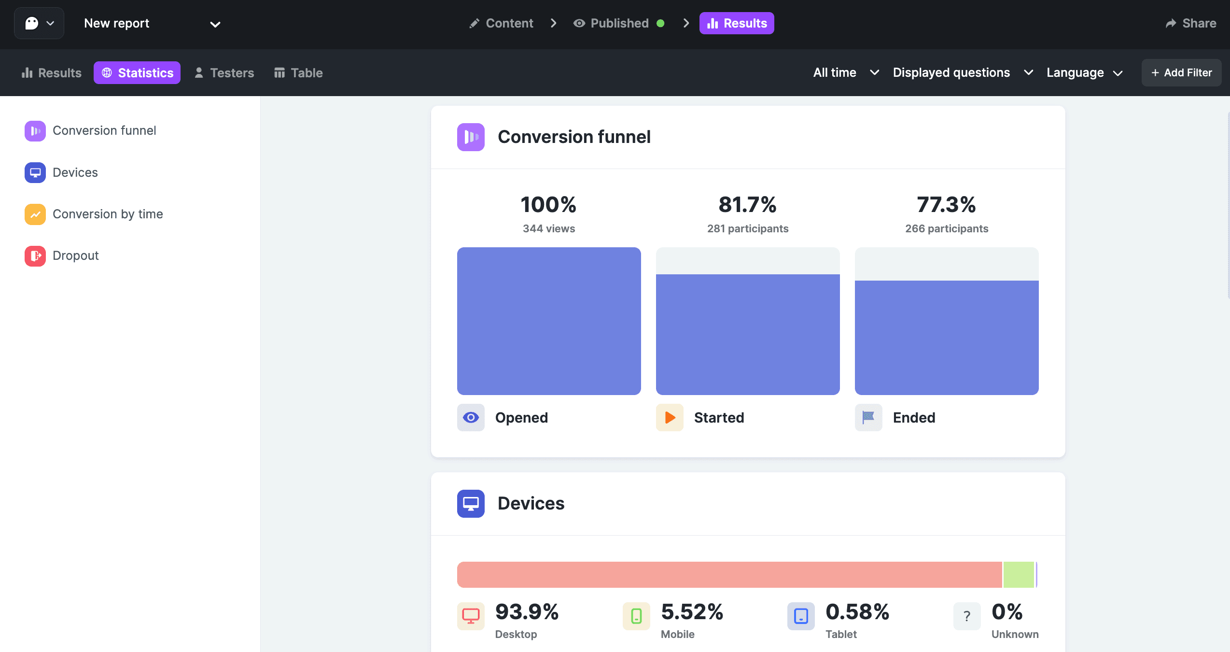The height and width of the screenshot is (652, 1230).
Task: Click the Opened eye icon in the funnel
Action: point(470,417)
